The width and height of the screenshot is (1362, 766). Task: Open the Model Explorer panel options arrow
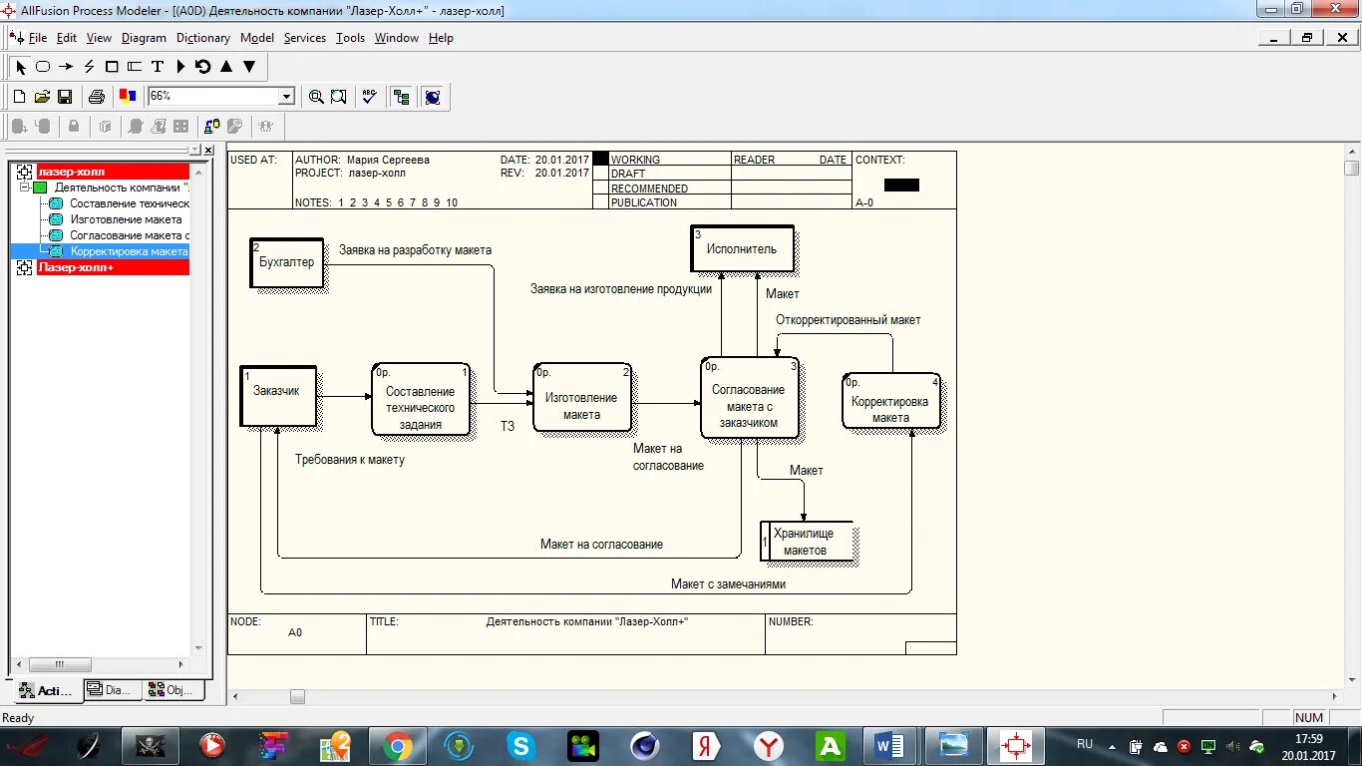196,150
